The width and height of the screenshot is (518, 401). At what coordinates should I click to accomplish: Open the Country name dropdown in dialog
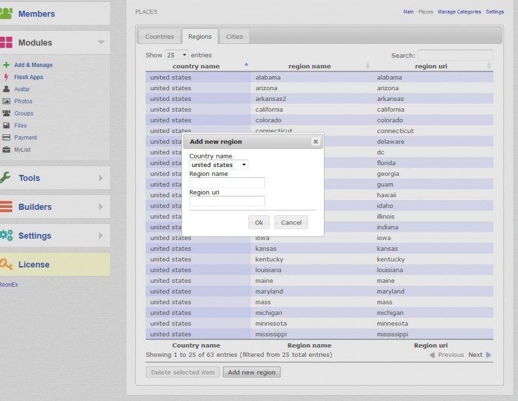pos(219,164)
